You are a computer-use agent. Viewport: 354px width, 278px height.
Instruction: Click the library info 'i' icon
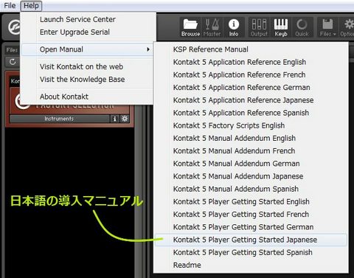click(114, 119)
